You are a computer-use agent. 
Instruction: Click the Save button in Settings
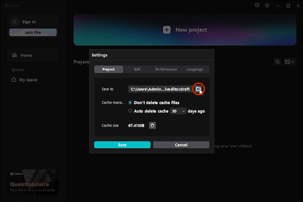pos(122,145)
